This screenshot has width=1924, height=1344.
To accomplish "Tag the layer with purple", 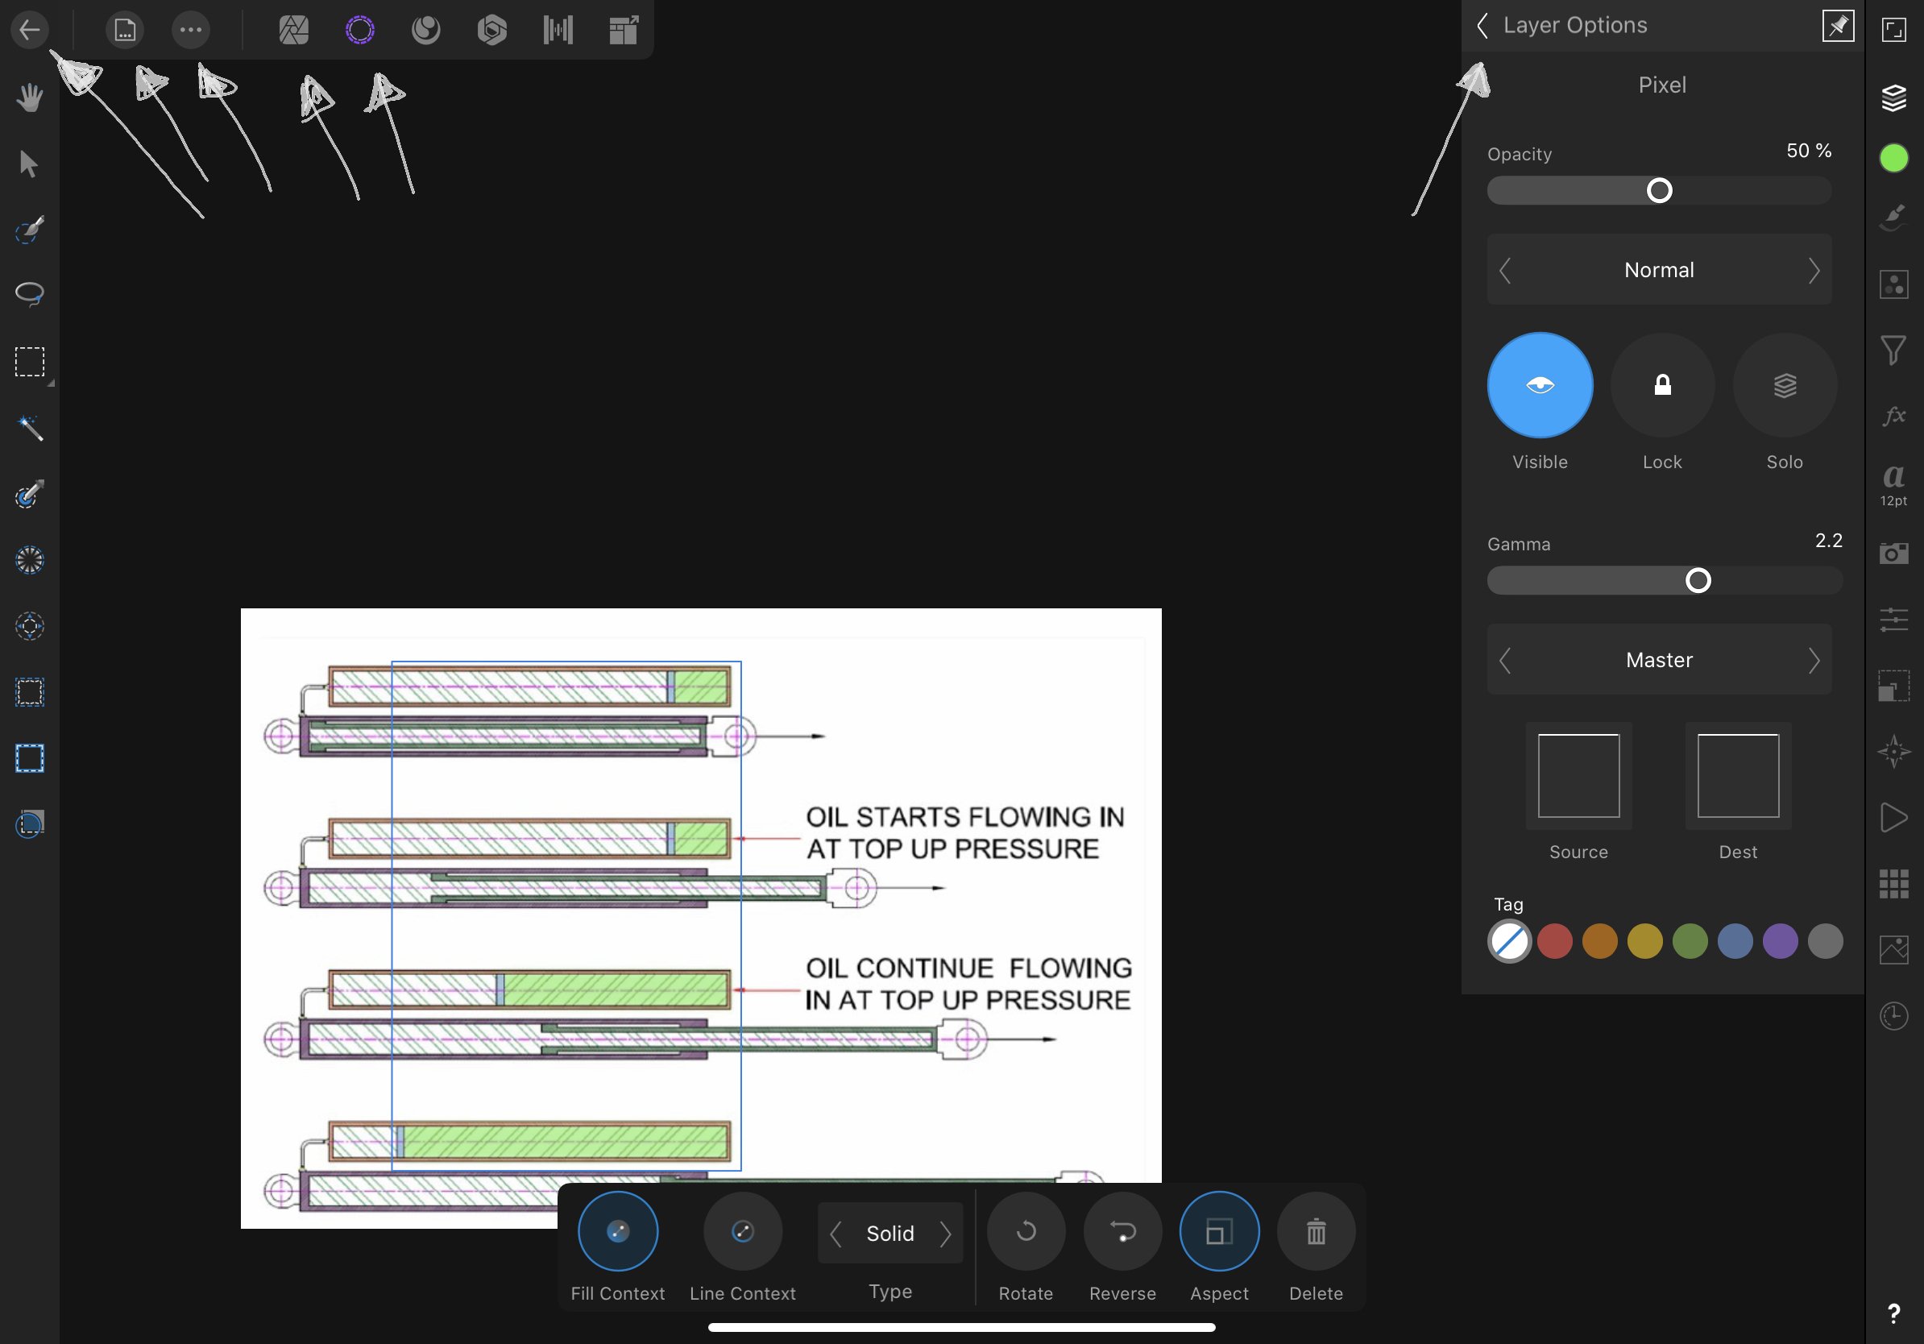I will coord(1780,941).
